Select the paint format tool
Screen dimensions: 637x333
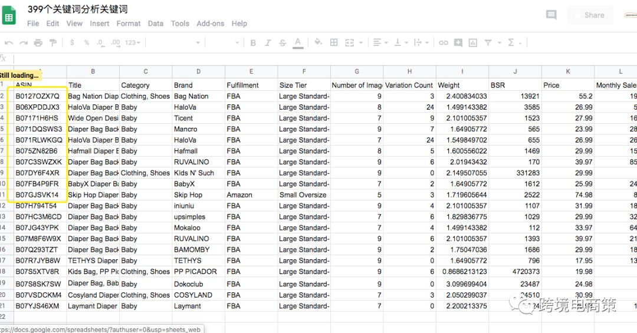(x=52, y=42)
